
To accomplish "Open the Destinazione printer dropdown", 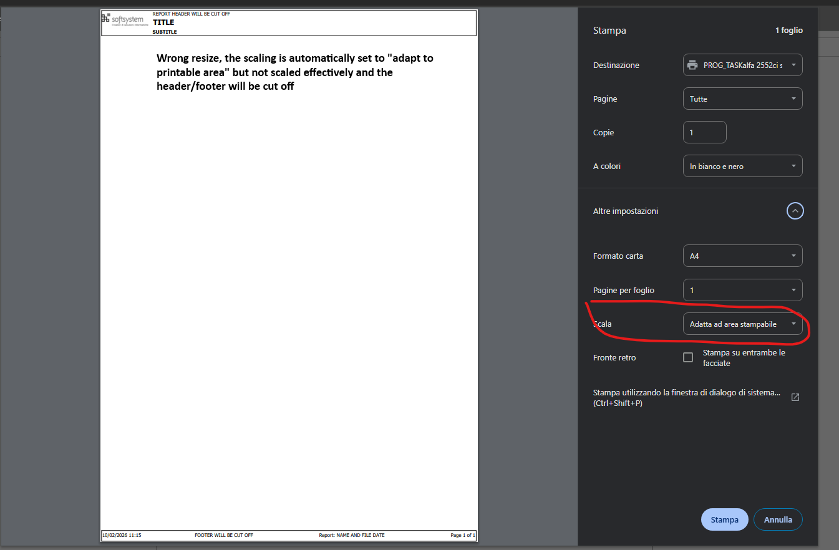I will (742, 65).
